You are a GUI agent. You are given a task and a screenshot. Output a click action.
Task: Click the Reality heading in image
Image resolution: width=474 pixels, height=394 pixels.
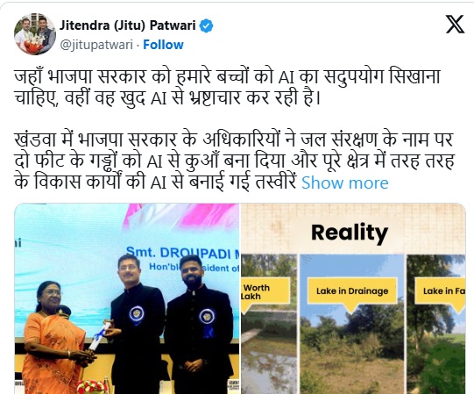(x=350, y=233)
